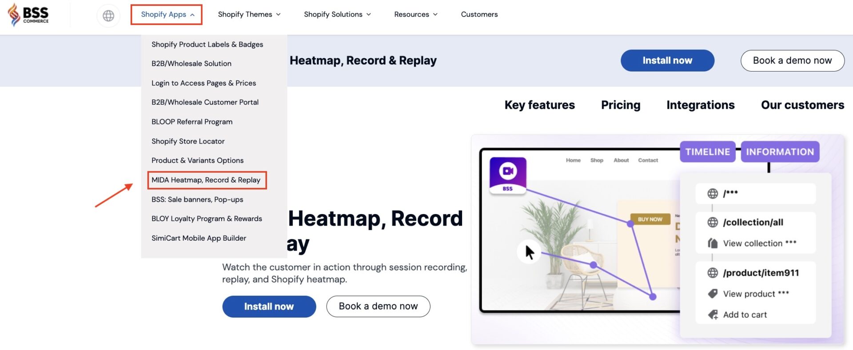The width and height of the screenshot is (853, 350).
Task: Click the Shop link in the preview mockup
Action: click(597, 160)
